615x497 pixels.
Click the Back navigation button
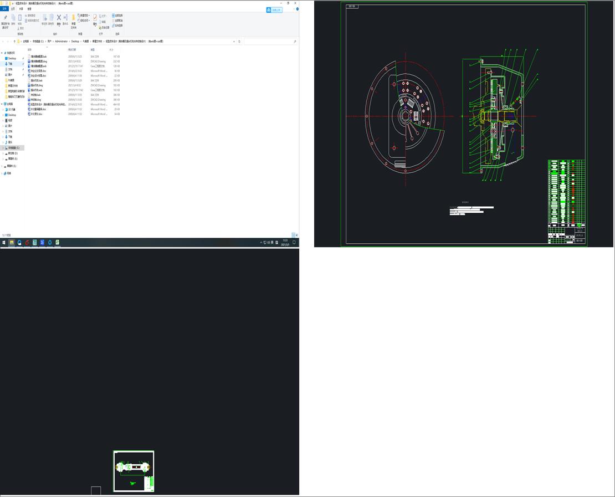4,41
